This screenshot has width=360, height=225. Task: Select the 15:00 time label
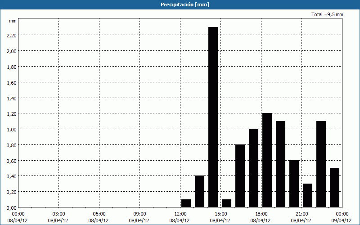pos(220,214)
